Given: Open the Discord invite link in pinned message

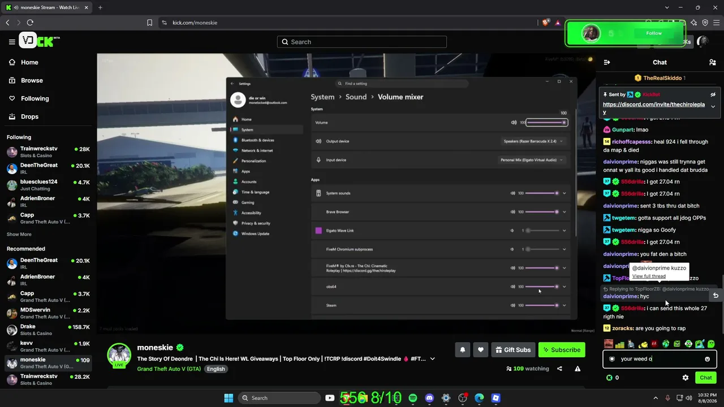Looking at the screenshot, I should 654,108.
